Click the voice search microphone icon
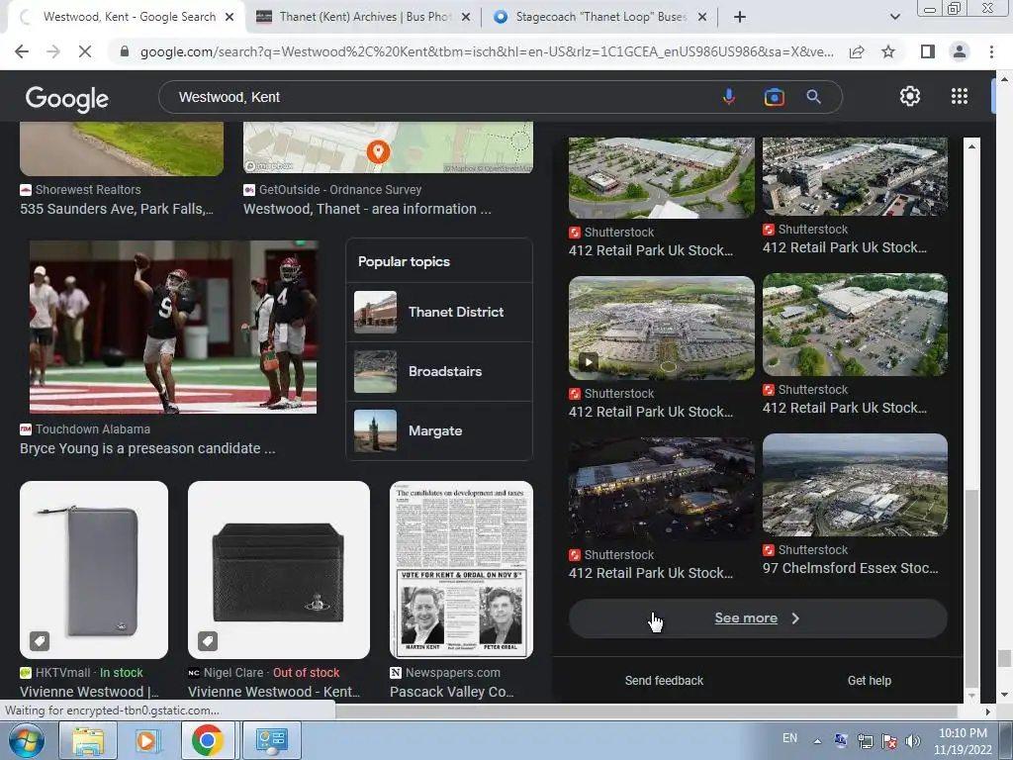This screenshot has height=760, width=1013. click(729, 97)
